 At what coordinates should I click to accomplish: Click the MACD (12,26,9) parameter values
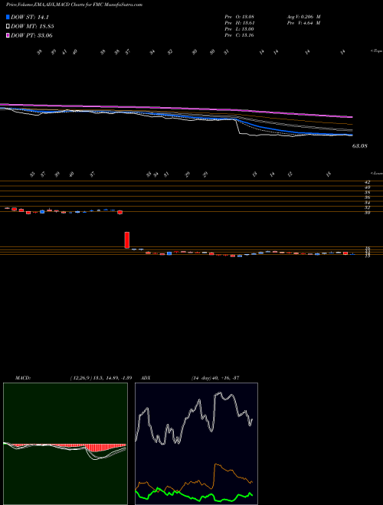click(100, 378)
